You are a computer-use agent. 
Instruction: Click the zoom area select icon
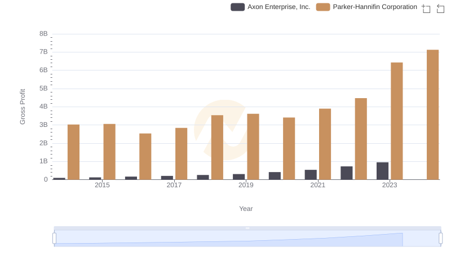point(426,8)
